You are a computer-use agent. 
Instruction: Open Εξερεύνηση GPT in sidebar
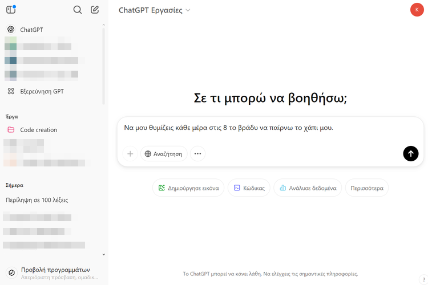point(42,91)
